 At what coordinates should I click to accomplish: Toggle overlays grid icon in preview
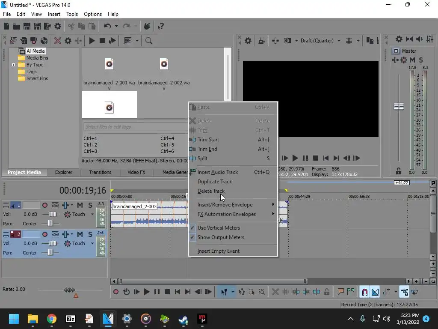pyautogui.click(x=349, y=41)
